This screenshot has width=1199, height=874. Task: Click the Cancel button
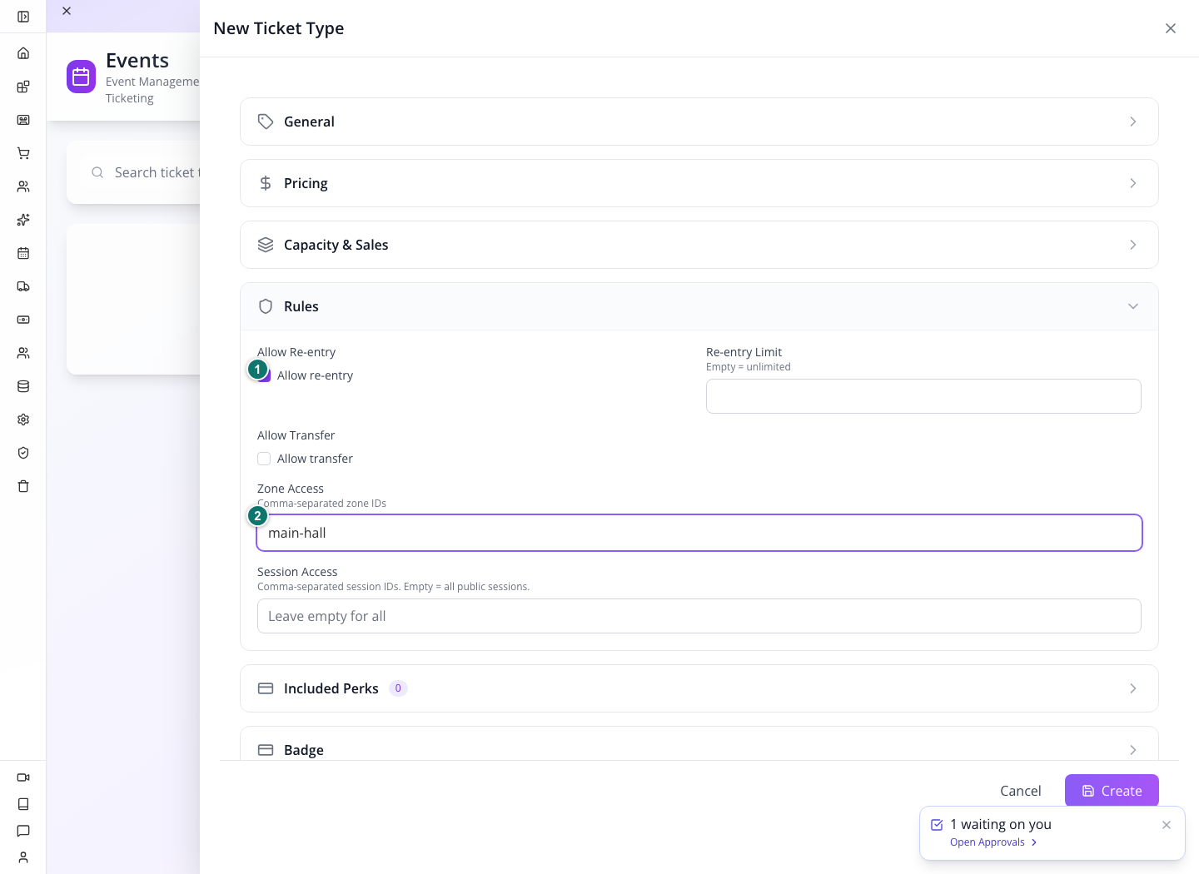tap(1021, 791)
